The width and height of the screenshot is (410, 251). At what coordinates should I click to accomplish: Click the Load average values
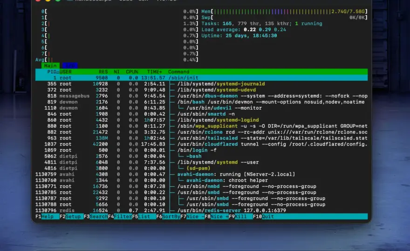[x=265, y=29]
